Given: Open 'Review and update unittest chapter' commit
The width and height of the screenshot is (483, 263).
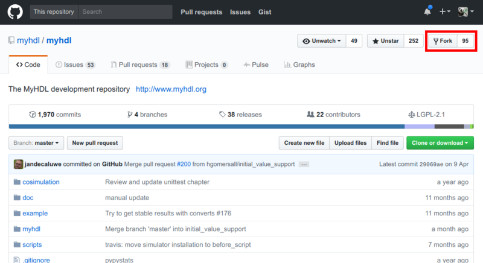Looking at the screenshot, I should (157, 182).
